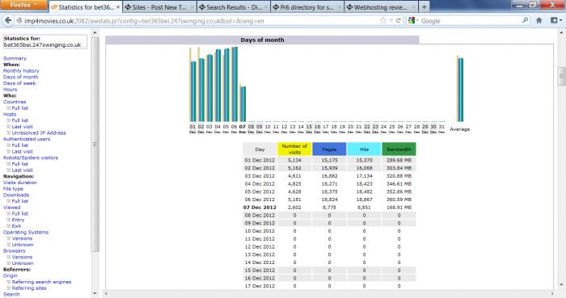Select the Statistics for bet36... tab

85,6
